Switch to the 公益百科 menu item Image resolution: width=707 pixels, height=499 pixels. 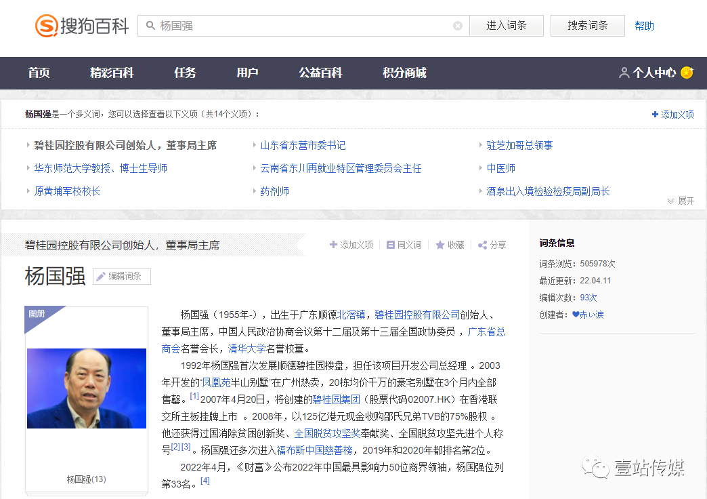320,73
